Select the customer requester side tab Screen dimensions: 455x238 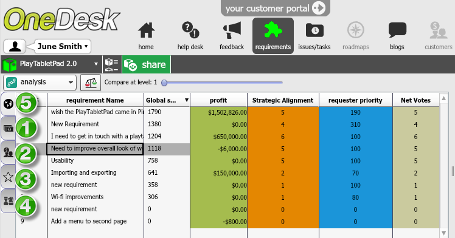pyautogui.click(x=9, y=152)
